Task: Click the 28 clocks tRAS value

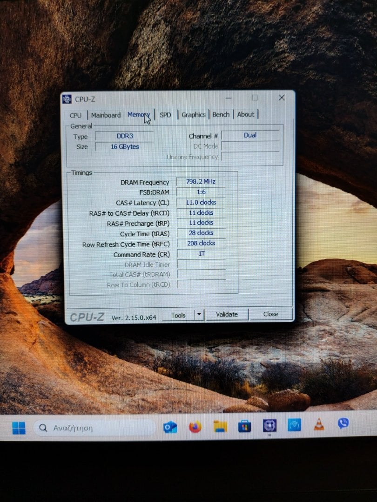Action: pos(201,233)
